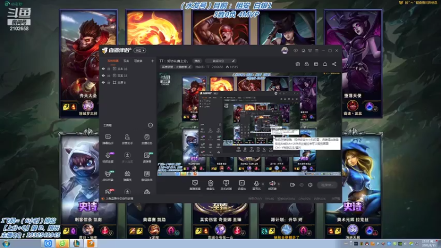Mute the 麦克风 microphone

coord(256,185)
